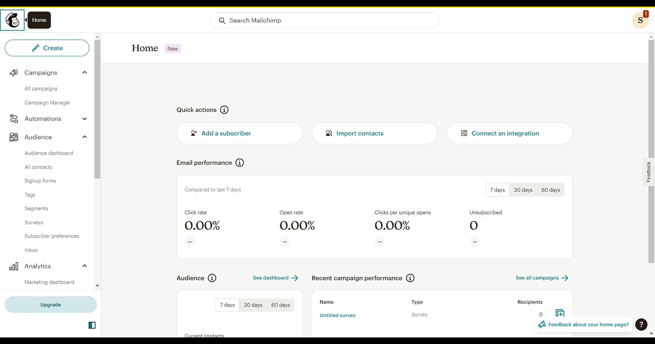Open All contacts in sidebar
655x344 pixels.
(x=38, y=167)
